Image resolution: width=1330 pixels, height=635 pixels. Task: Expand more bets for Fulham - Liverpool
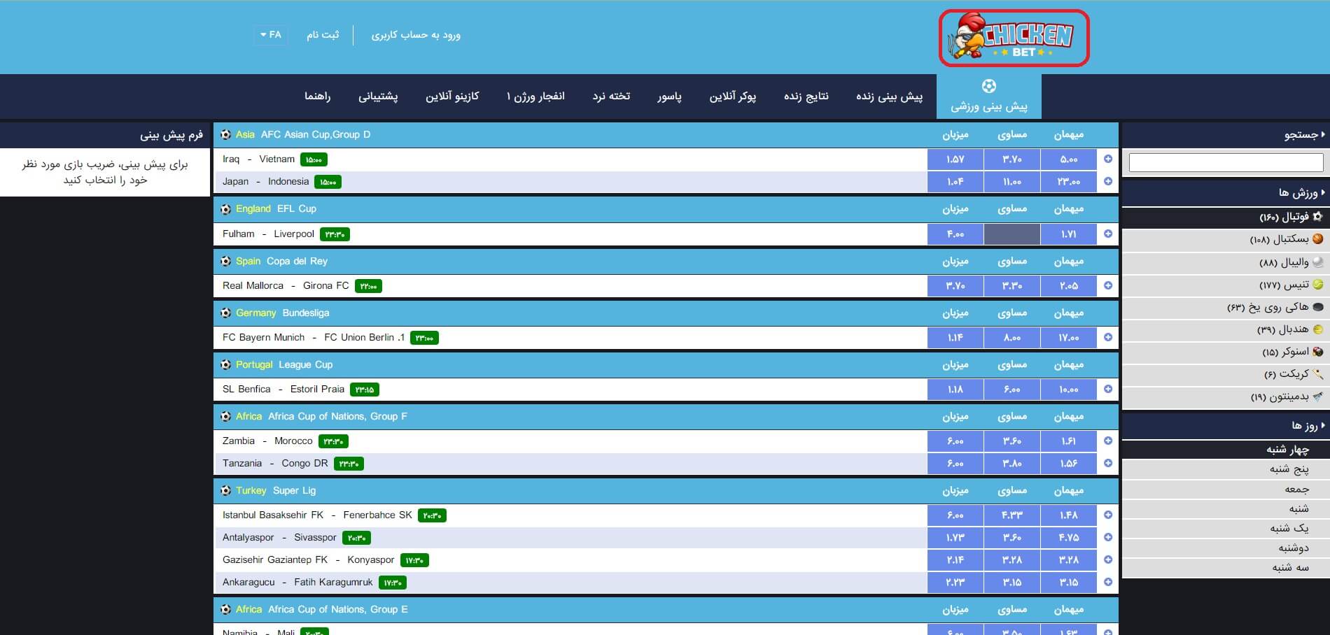click(x=1108, y=234)
